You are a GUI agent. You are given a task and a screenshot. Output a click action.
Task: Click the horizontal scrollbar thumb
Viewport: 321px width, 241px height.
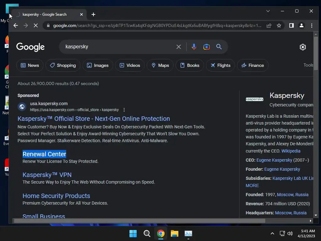(x=139, y=221)
